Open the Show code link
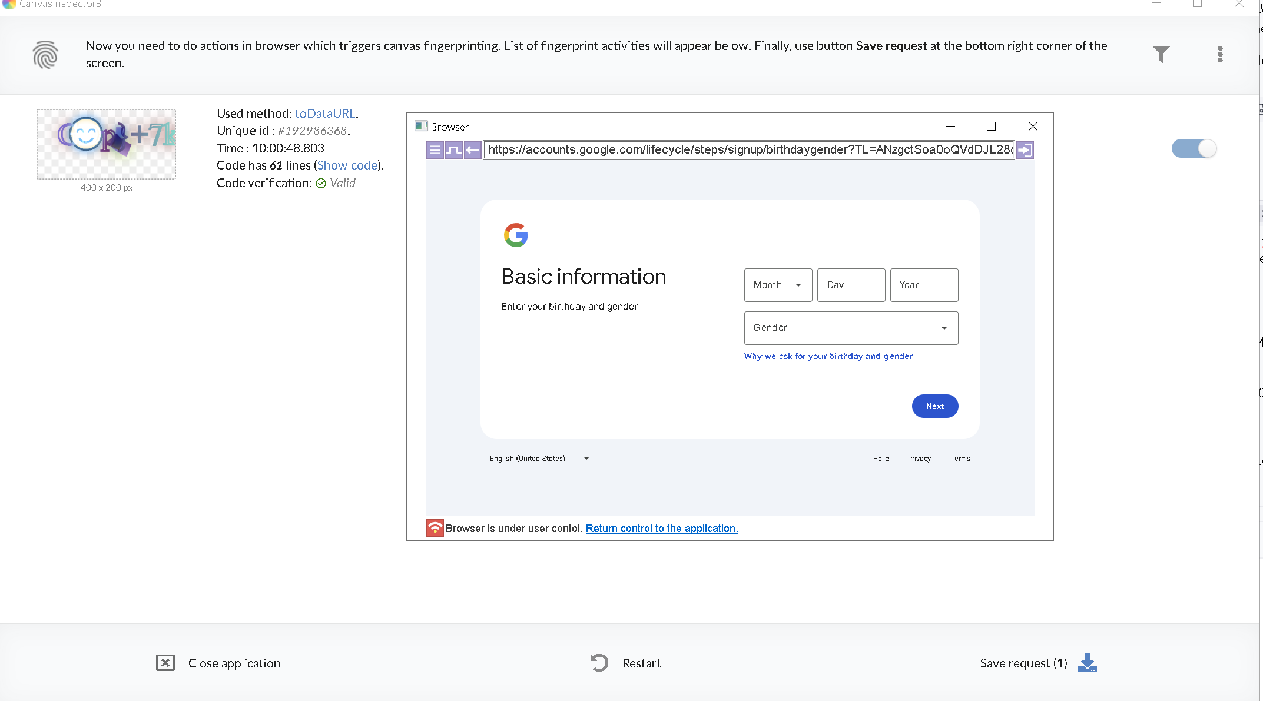 (x=347, y=165)
